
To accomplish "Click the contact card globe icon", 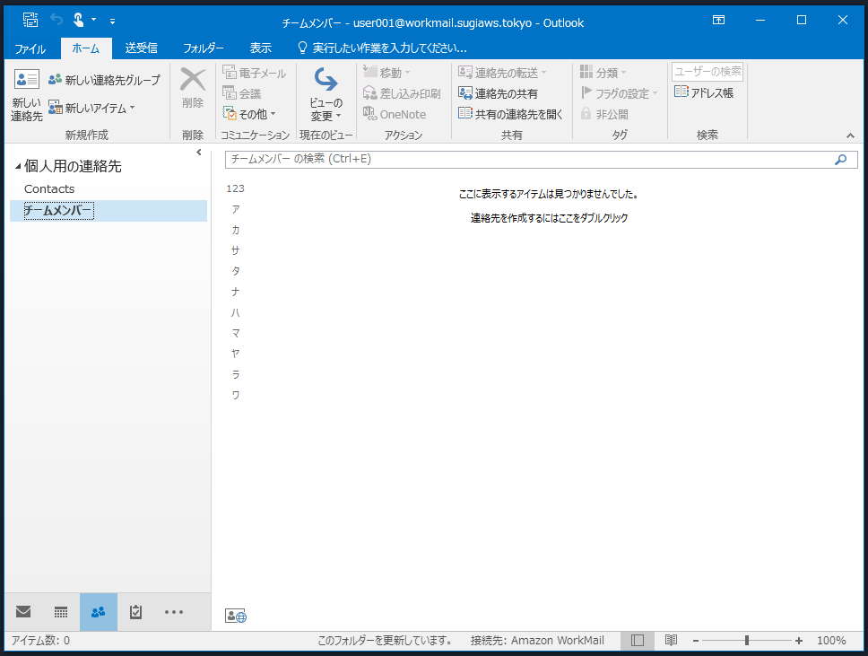I will [236, 616].
